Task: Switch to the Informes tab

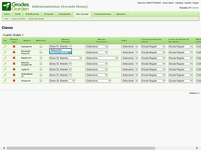Action: 121,14
